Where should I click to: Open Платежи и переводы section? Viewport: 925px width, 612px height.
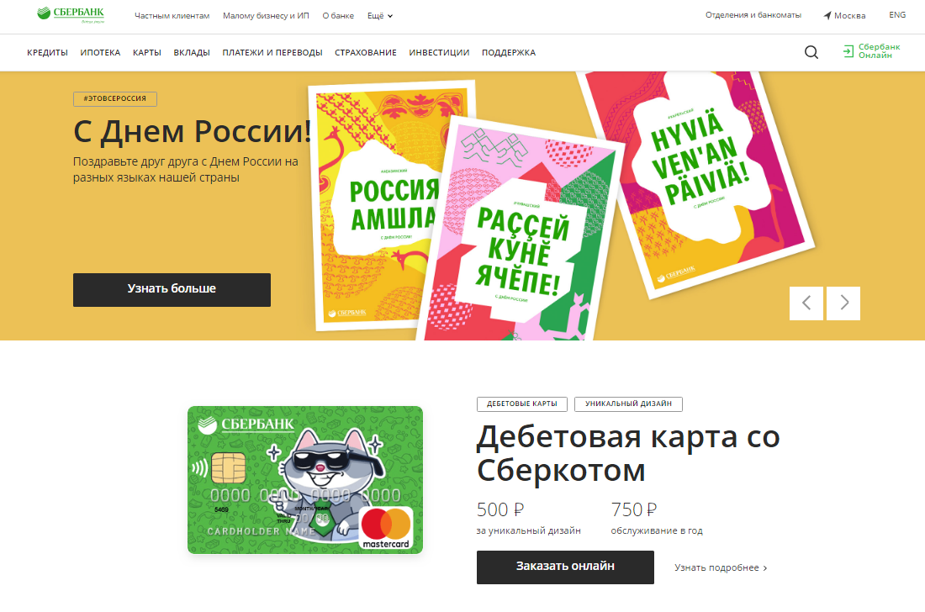(x=272, y=52)
